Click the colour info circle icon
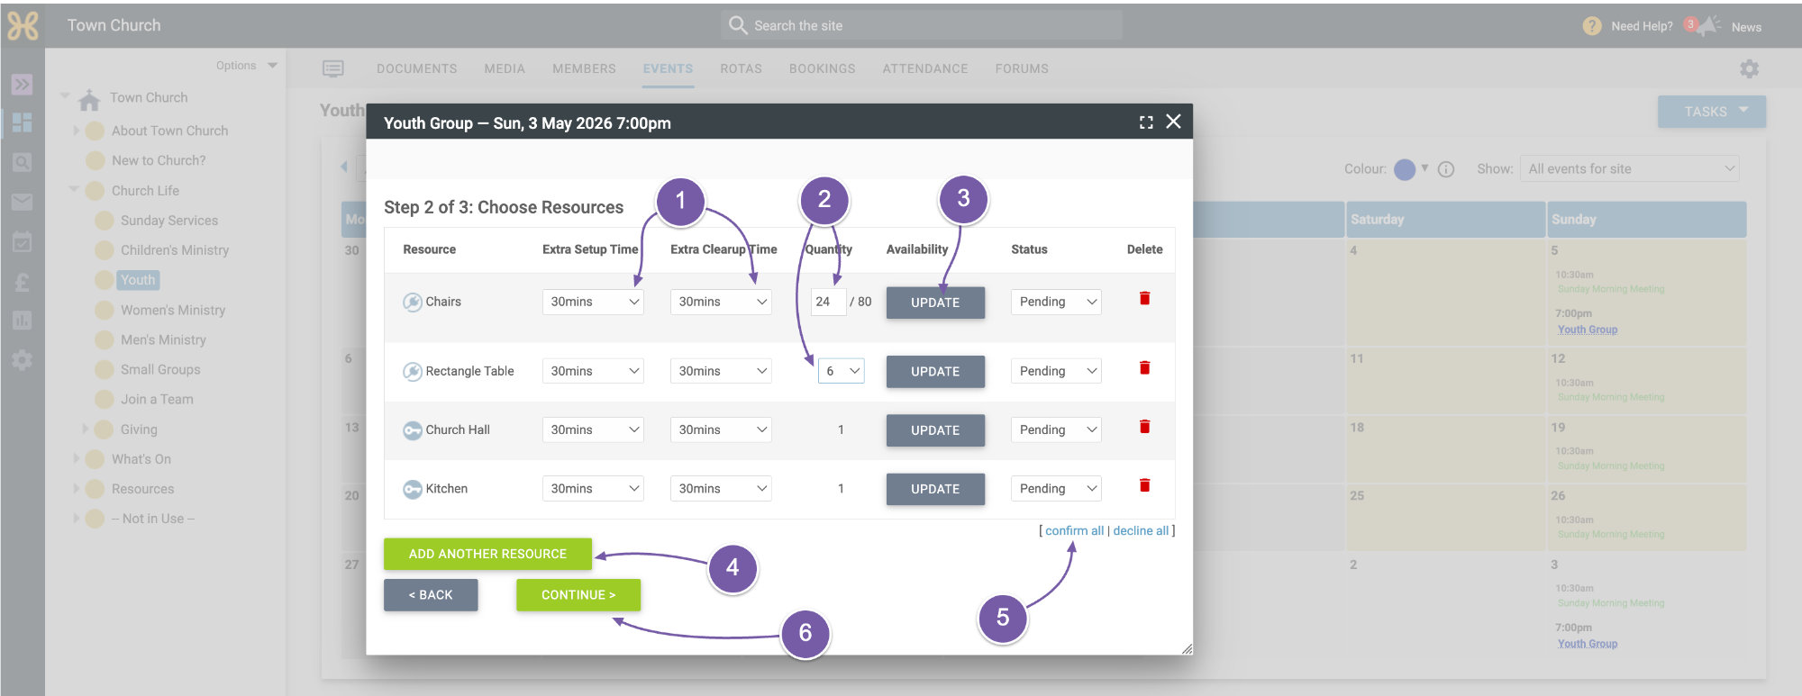The image size is (1802, 696). (x=1446, y=169)
